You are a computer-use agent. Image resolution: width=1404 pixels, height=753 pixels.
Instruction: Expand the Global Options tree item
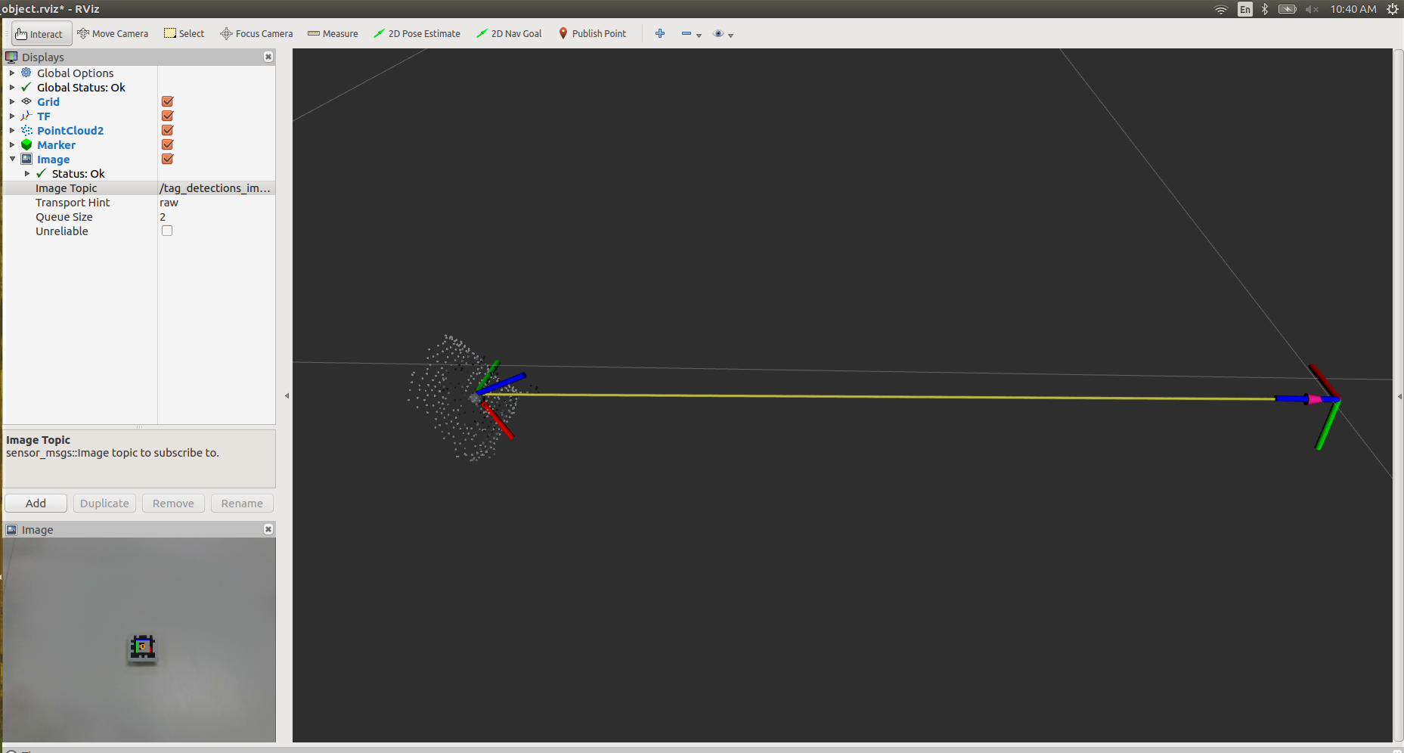[x=11, y=73]
